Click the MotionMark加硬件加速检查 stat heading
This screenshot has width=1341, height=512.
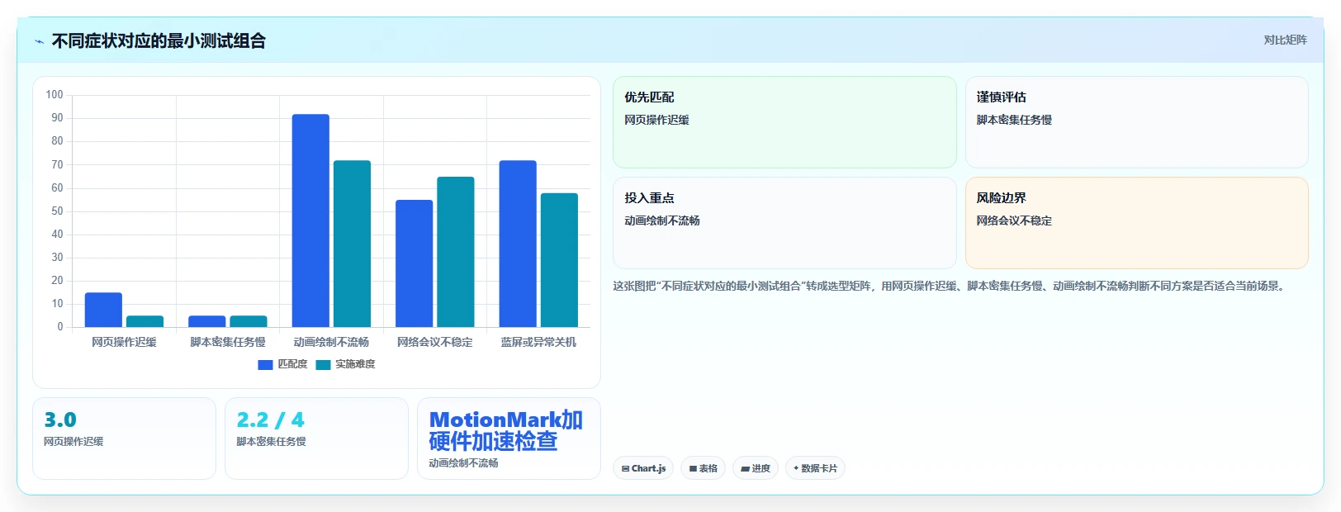point(505,430)
